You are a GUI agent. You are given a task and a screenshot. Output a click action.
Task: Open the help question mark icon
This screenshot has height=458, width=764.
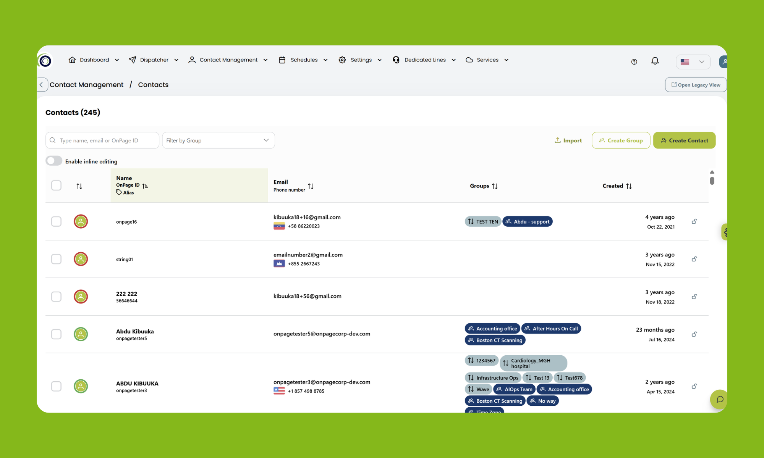[634, 62]
